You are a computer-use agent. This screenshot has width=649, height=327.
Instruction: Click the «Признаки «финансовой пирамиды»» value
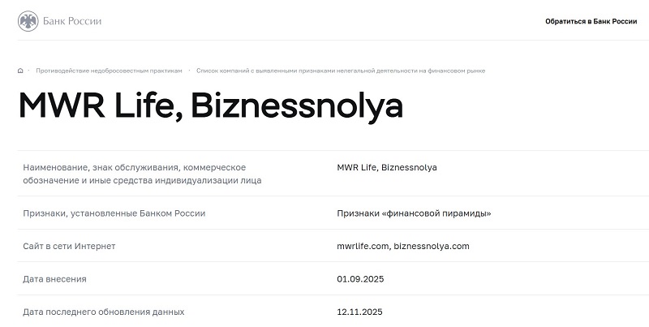click(414, 213)
